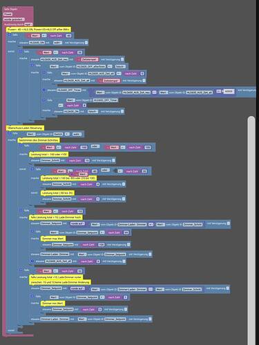The image size is (259, 345).
Task: Click icon on 'steuere HLG600_AUS_Zeit_alt mit 0' block
Action: 32,262
